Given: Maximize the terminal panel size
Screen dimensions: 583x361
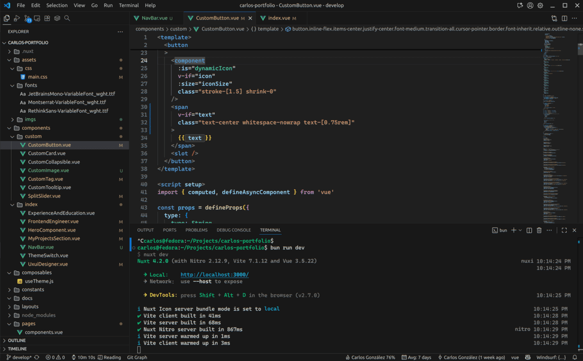Looking at the screenshot, I should [564, 231].
